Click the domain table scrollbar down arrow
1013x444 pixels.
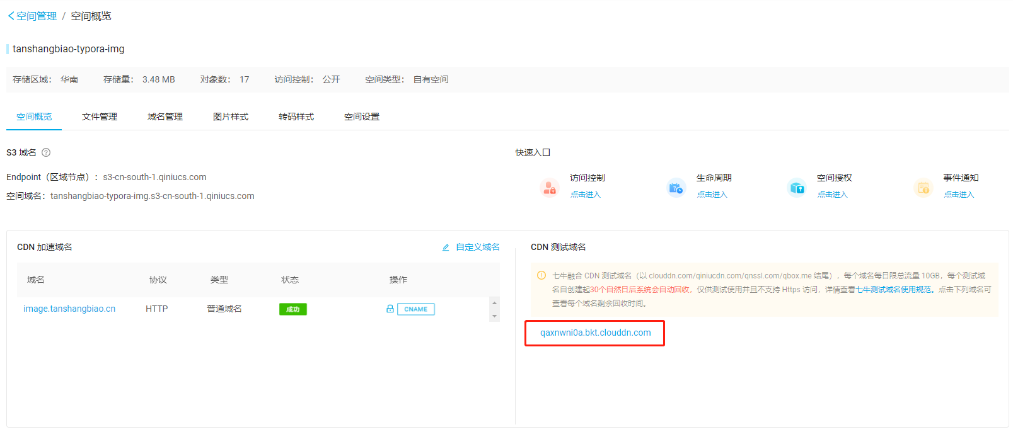click(495, 316)
